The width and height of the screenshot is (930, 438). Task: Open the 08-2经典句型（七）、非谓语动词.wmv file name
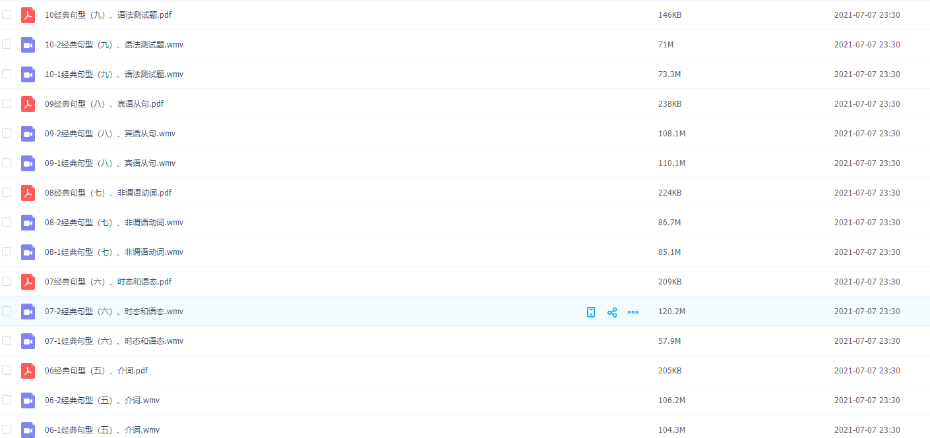[x=114, y=223]
